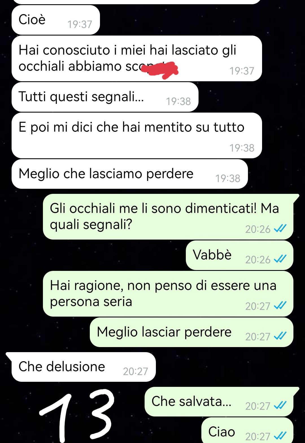
Task: Tap the blue double-check beside 'Che salvata...'
Action: (x=280, y=405)
